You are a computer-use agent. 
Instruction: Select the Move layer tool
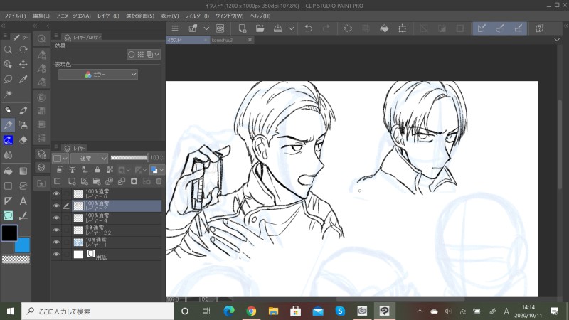click(x=23, y=65)
